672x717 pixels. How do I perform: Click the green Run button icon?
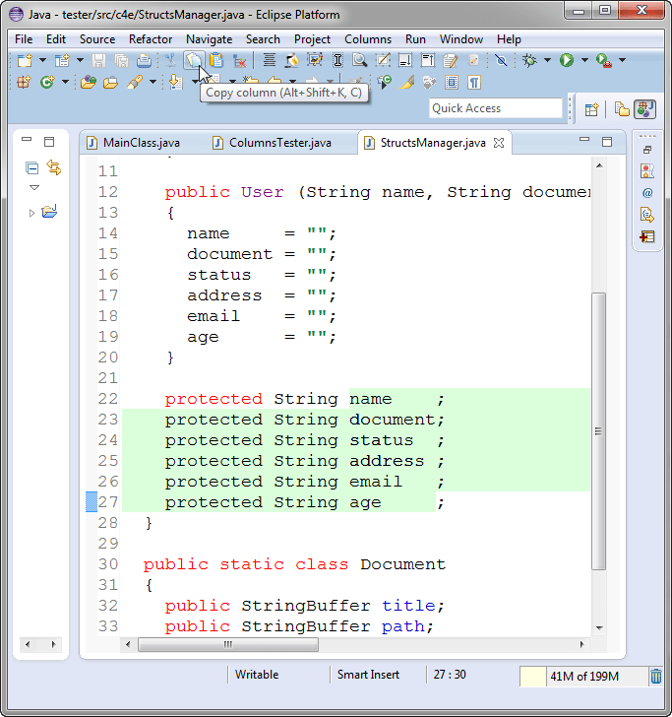click(x=567, y=60)
